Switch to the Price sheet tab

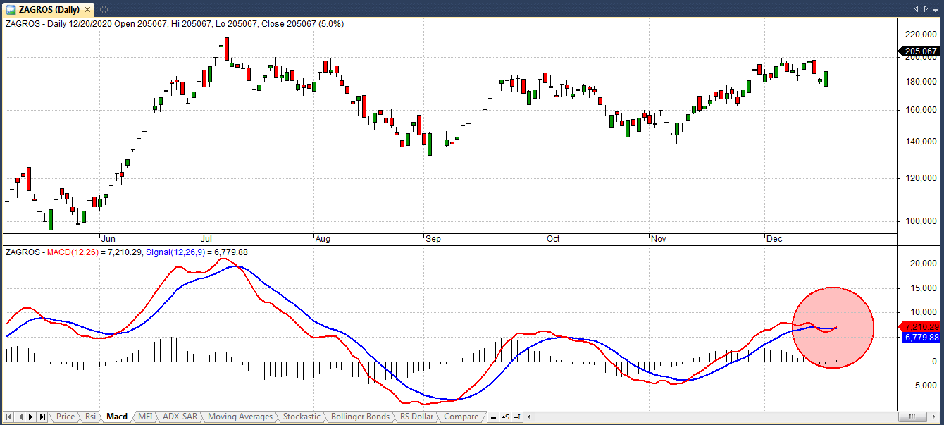coord(66,417)
